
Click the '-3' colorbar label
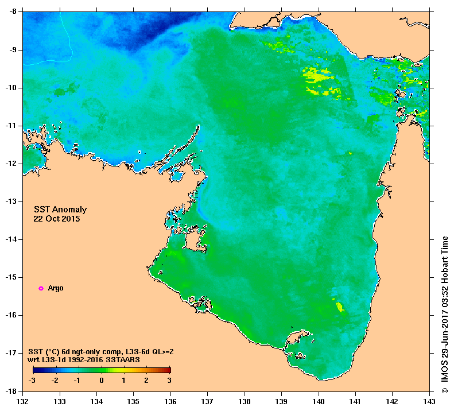[32, 381]
